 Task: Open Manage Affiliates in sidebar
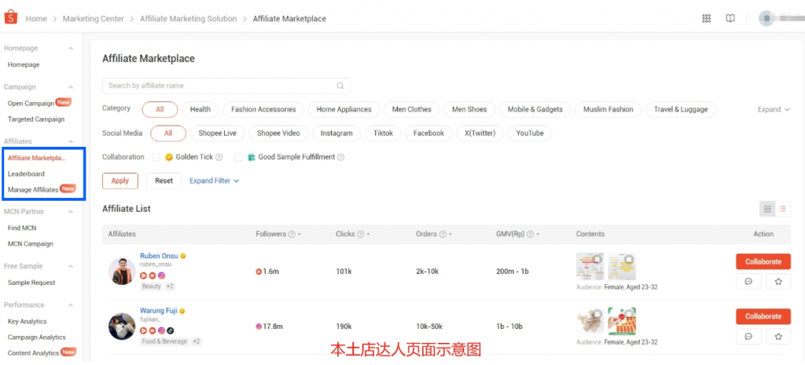[33, 190]
